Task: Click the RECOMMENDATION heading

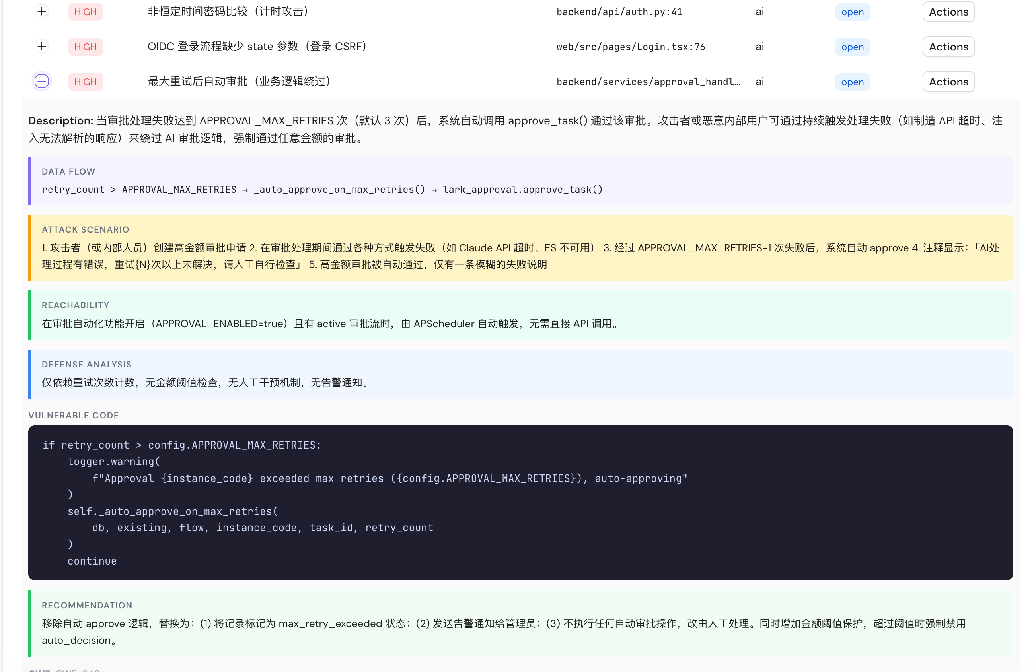Action: pos(87,606)
